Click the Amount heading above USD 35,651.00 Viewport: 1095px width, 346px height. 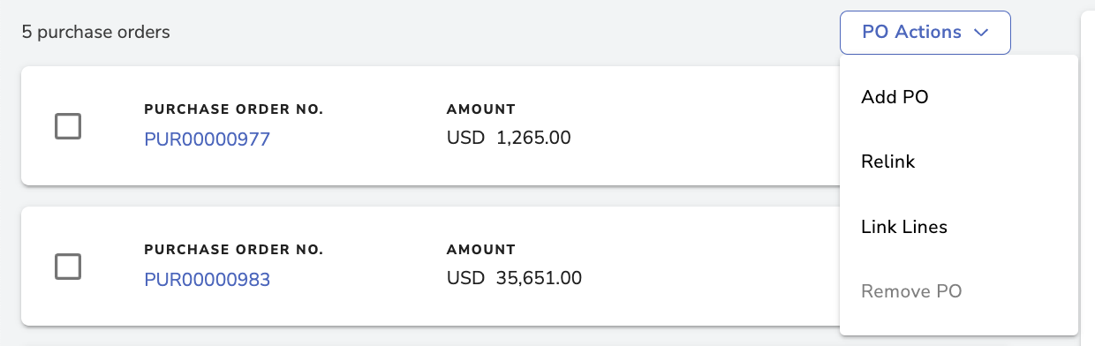click(481, 250)
